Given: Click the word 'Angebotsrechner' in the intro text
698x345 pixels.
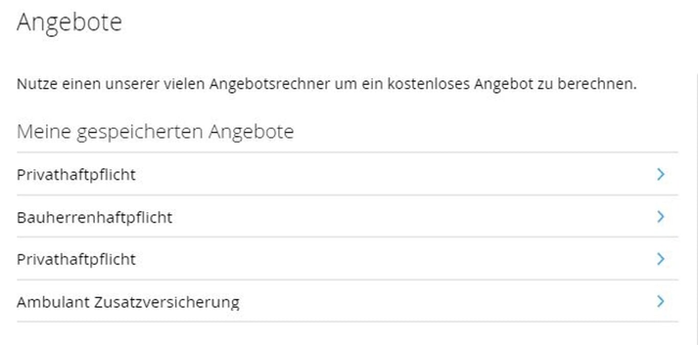Looking at the screenshot, I should pyautogui.click(x=269, y=84).
